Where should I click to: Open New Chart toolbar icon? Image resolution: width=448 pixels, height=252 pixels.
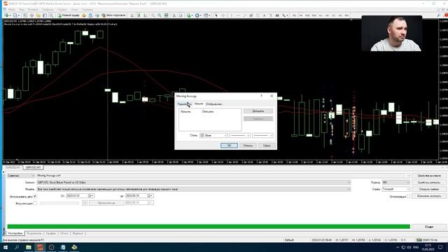pyautogui.click(x=6, y=15)
